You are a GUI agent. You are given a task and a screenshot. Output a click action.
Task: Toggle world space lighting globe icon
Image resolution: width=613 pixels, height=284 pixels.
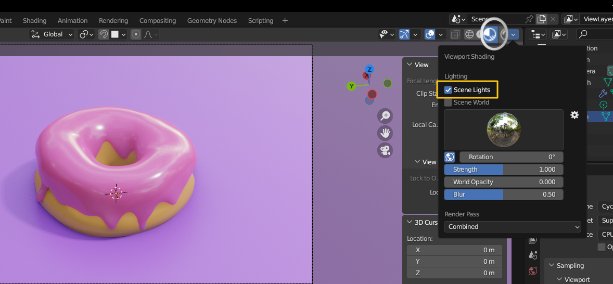click(x=450, y=157)
